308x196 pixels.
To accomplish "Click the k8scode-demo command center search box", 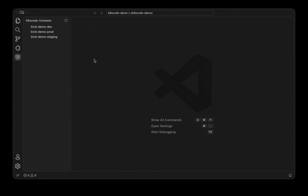I will coord(160,13).
